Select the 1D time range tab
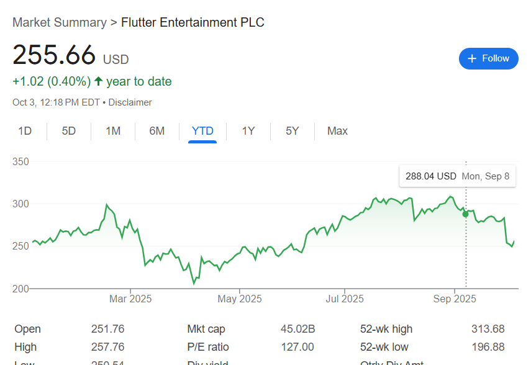531x365 pixels. click(x=25, y=131)
